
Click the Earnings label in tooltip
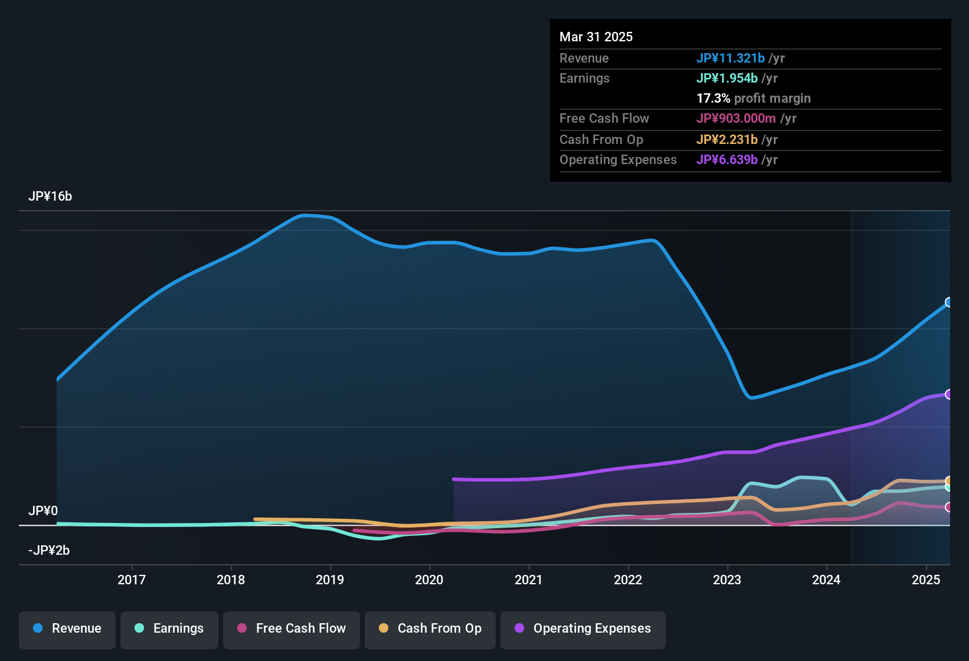pyautogui.click(x=584, y=78)
